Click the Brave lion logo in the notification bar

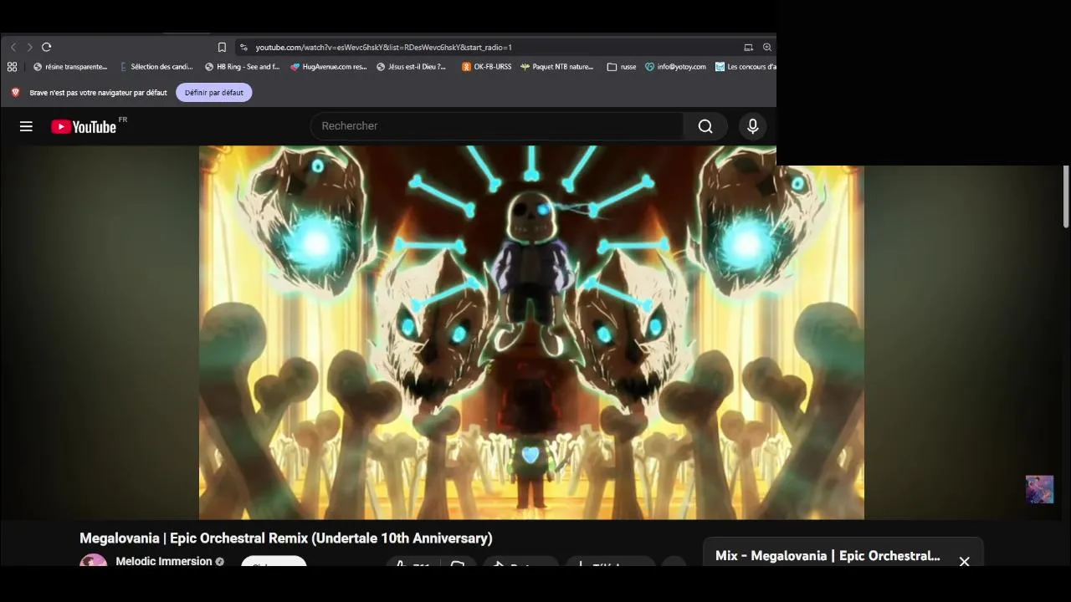(15, 93)
